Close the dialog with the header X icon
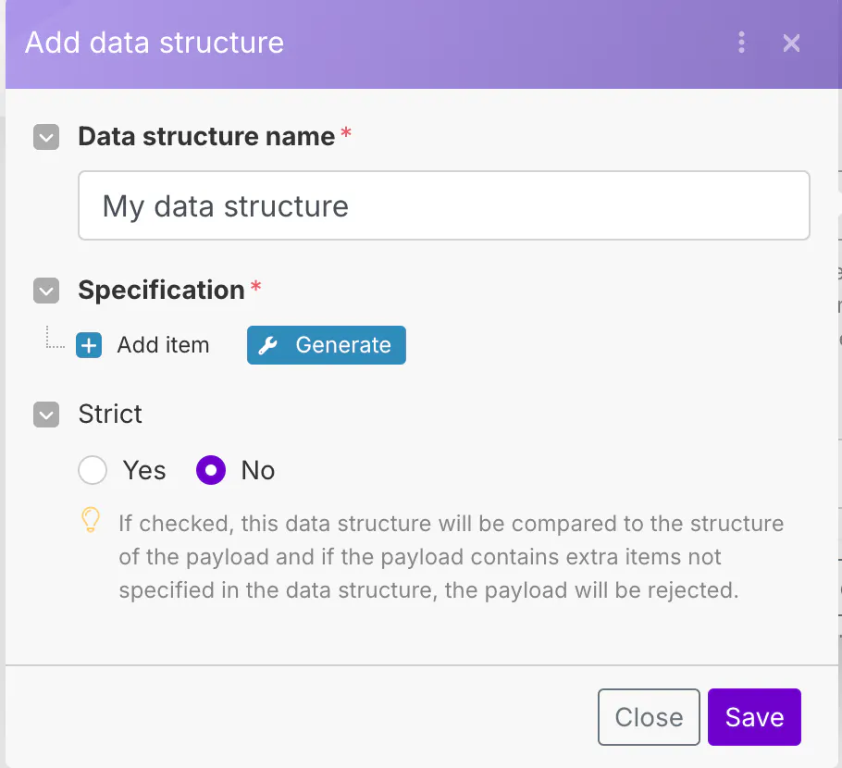The width and height of the screenshot is (842, 768). point(791,43)
